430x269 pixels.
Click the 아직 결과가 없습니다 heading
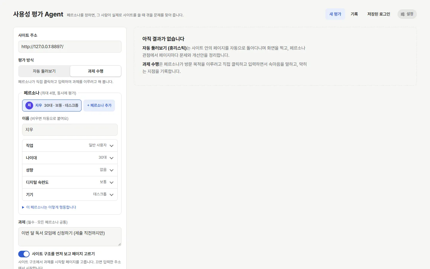(163, 39)
